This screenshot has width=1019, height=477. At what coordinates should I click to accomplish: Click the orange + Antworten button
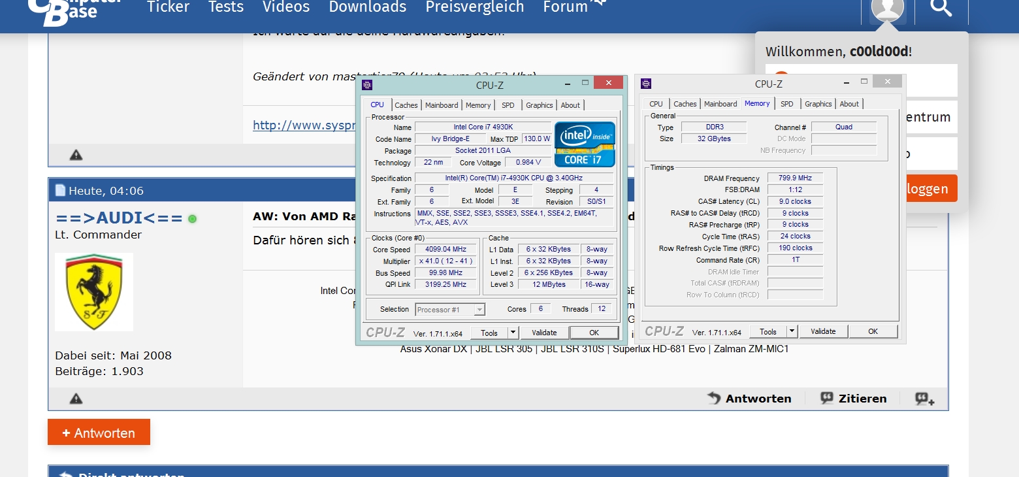click(x=99, y=433)
